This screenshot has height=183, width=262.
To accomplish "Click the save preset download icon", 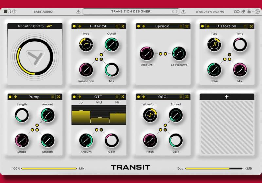I will (x=78, y=12).
